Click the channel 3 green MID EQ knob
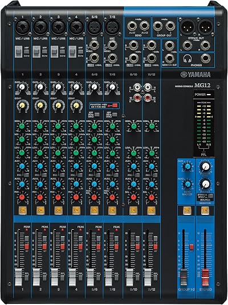228x305 pixels. (x=58, y=140)
